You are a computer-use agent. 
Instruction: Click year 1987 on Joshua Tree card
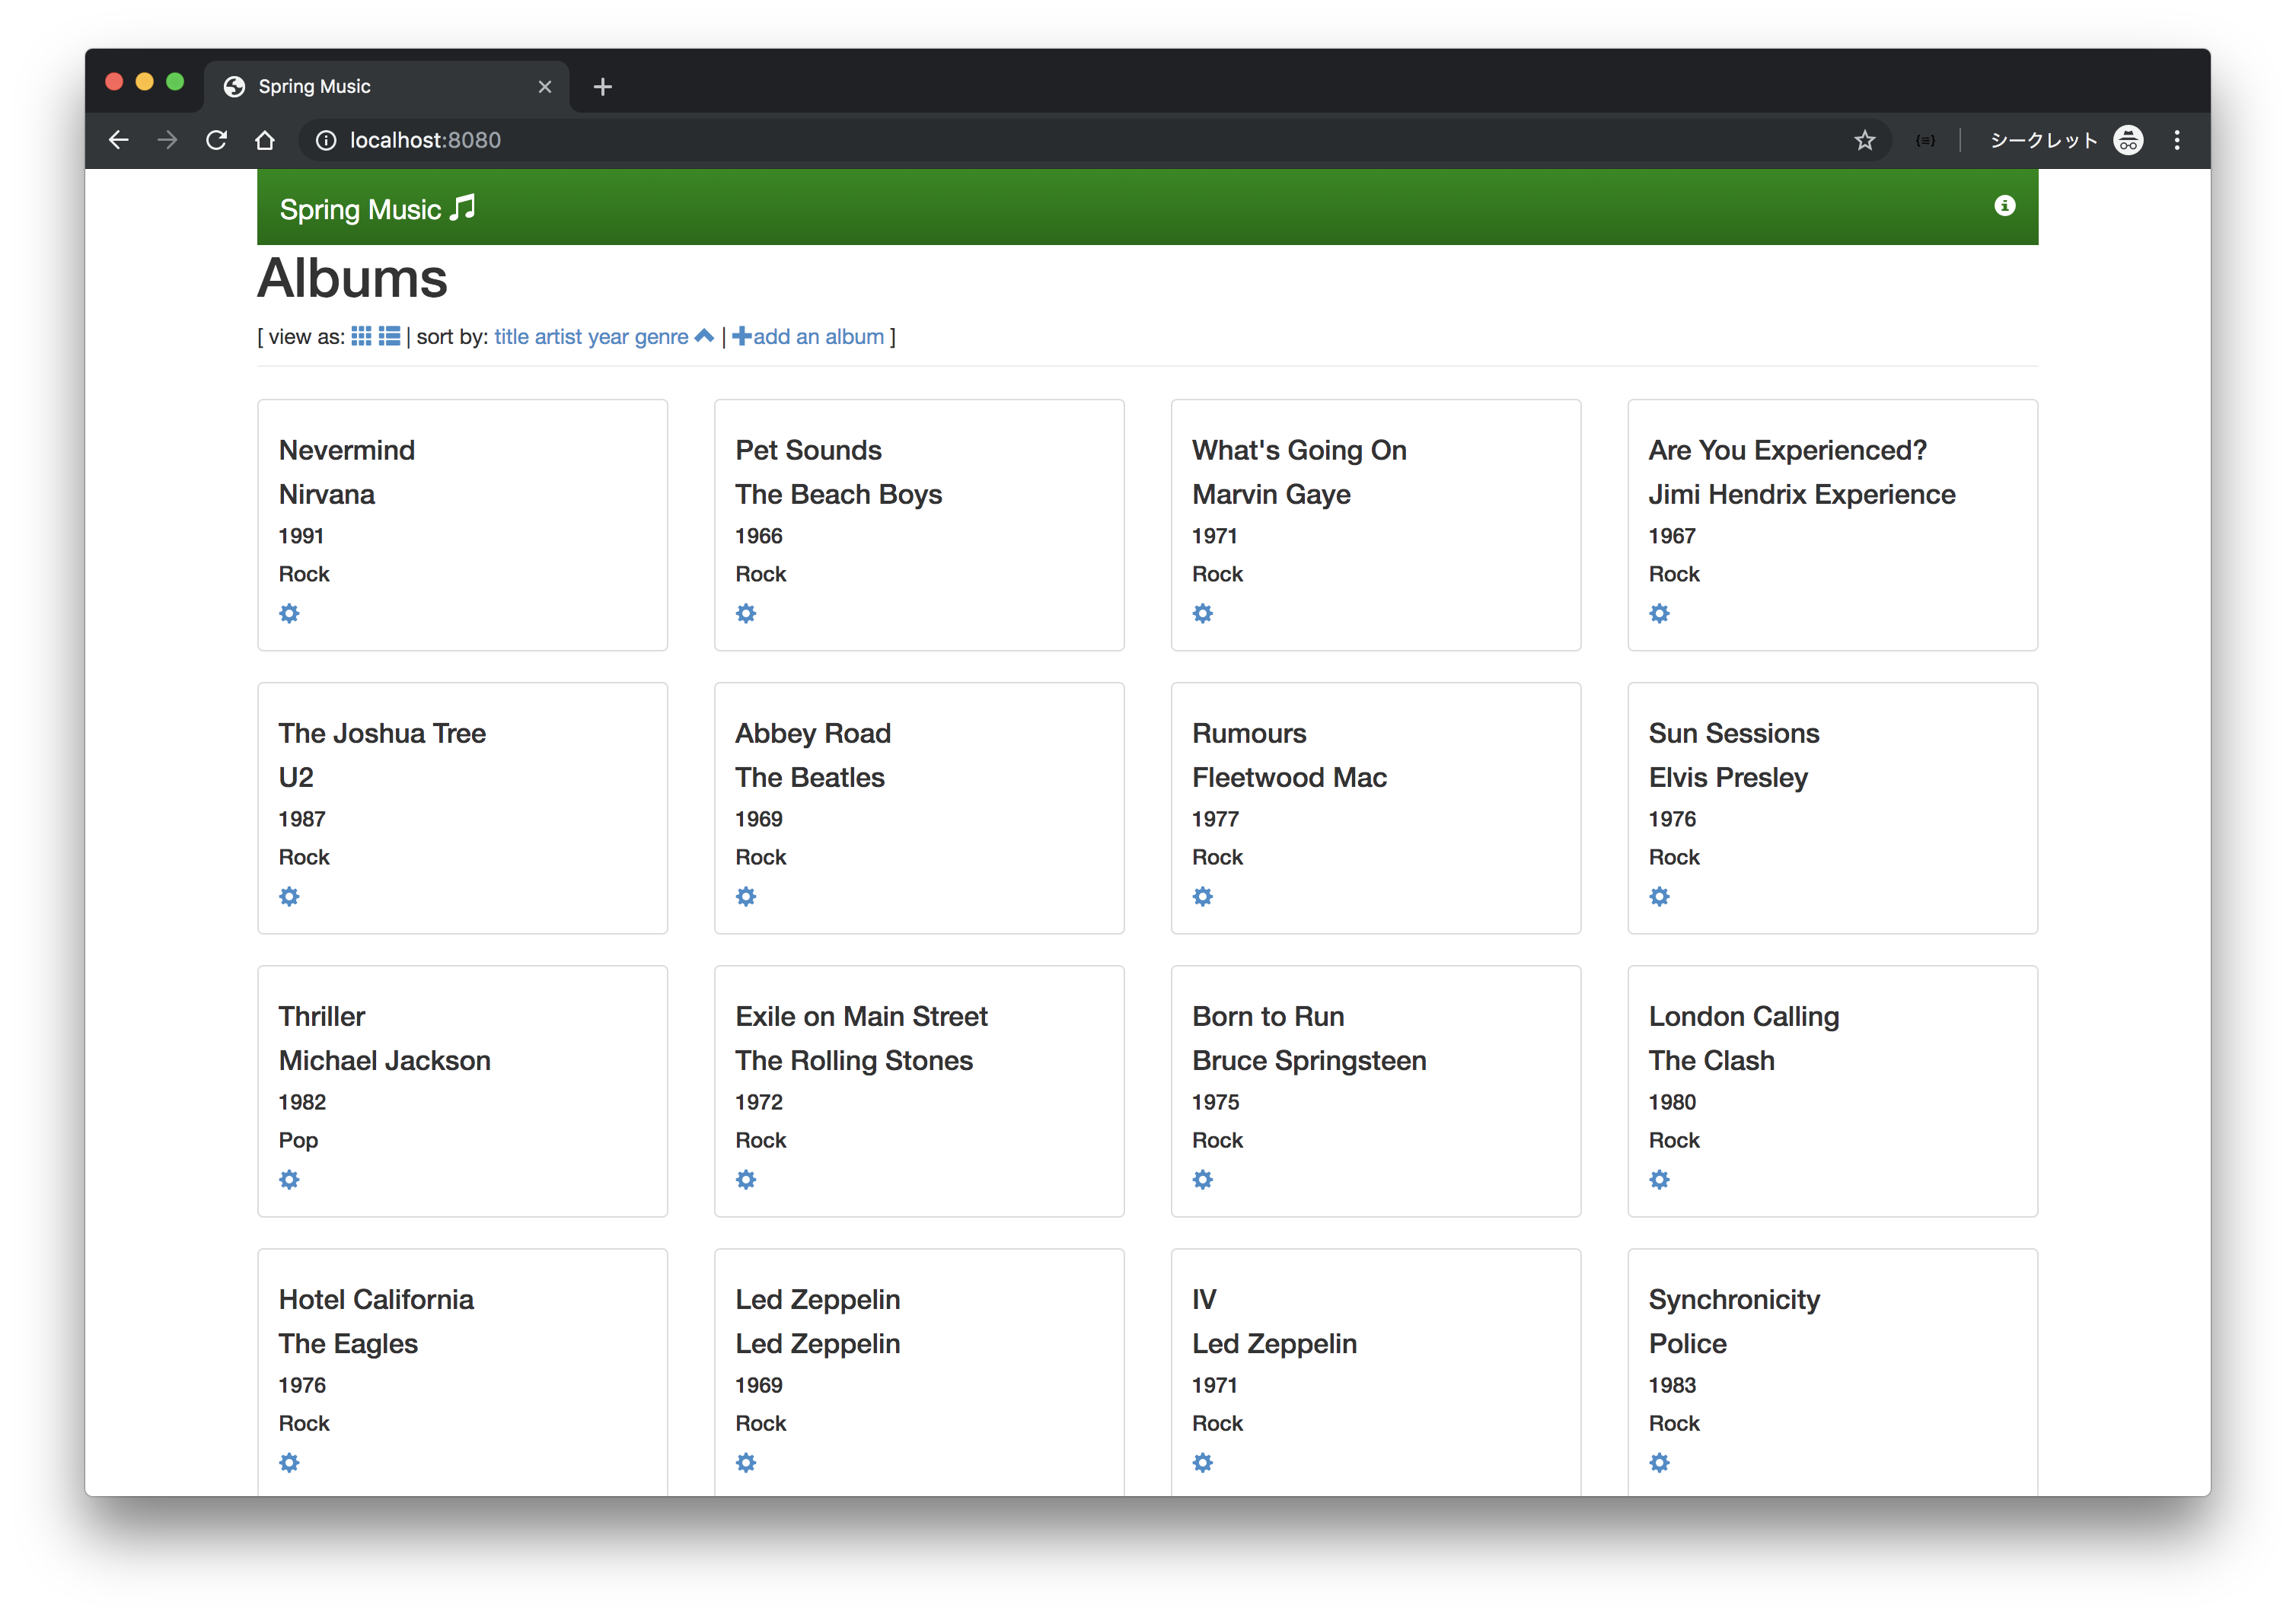301,819
